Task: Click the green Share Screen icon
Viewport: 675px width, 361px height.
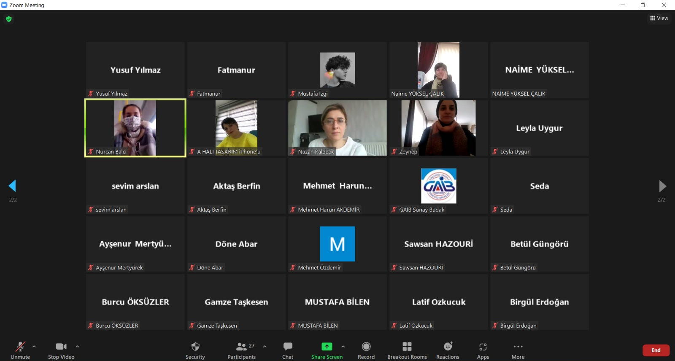Action: (x=327, y=346)
